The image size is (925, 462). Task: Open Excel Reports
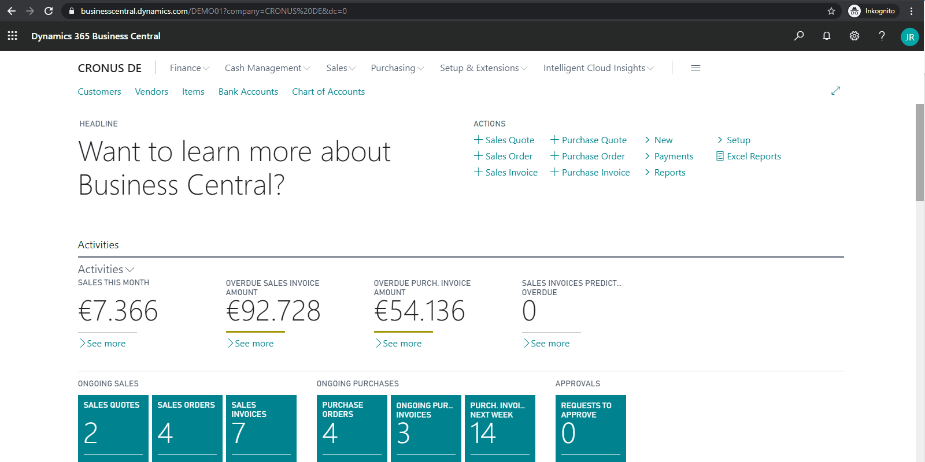coord(749,156)
